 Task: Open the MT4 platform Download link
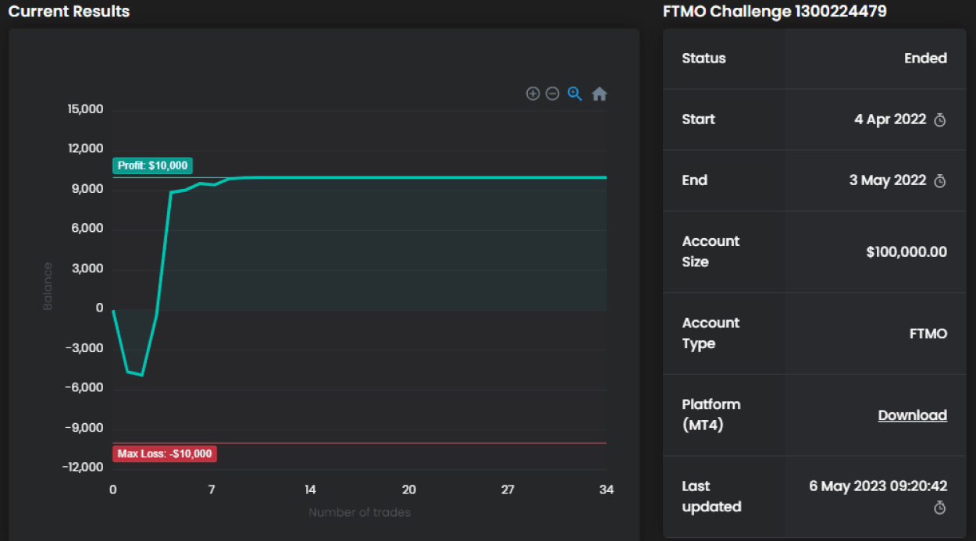coord(912,415)
